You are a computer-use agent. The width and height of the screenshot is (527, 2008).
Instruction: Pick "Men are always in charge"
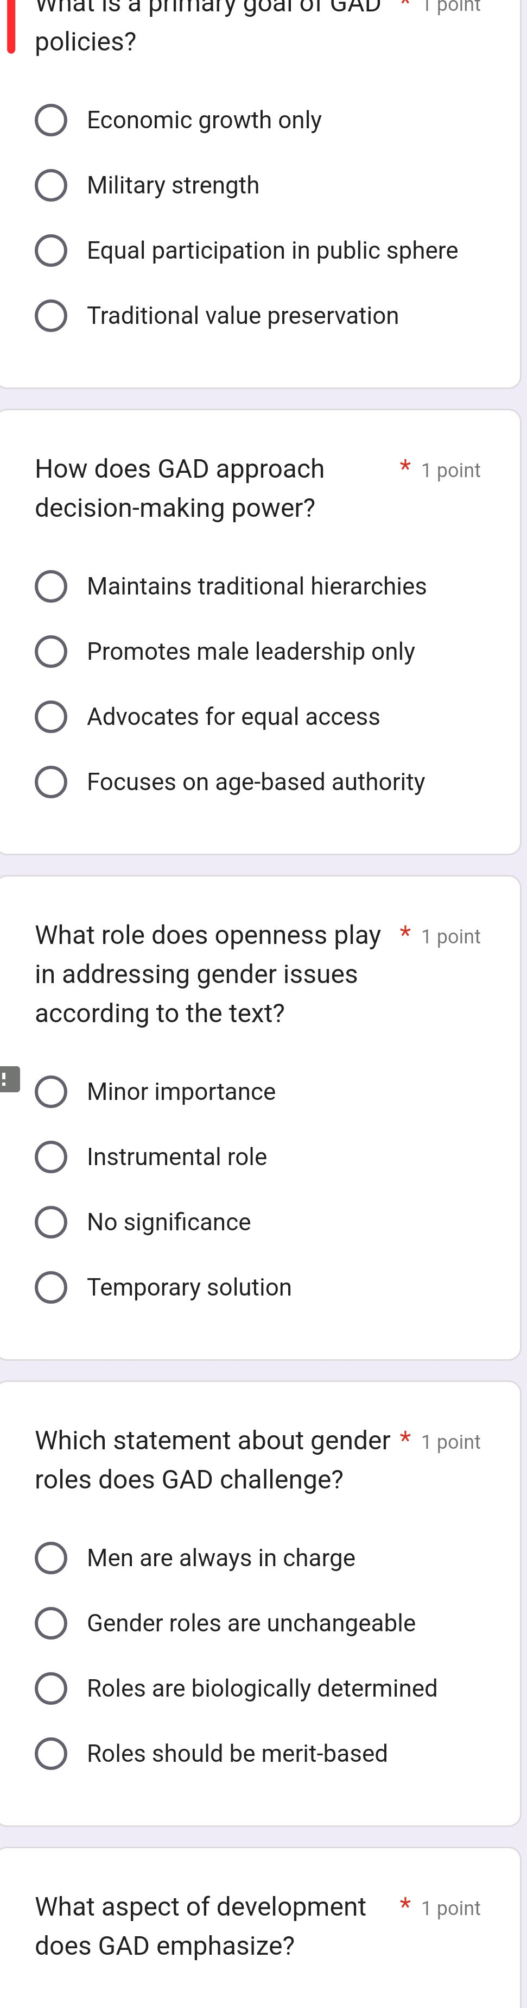tap(52, 1558)
